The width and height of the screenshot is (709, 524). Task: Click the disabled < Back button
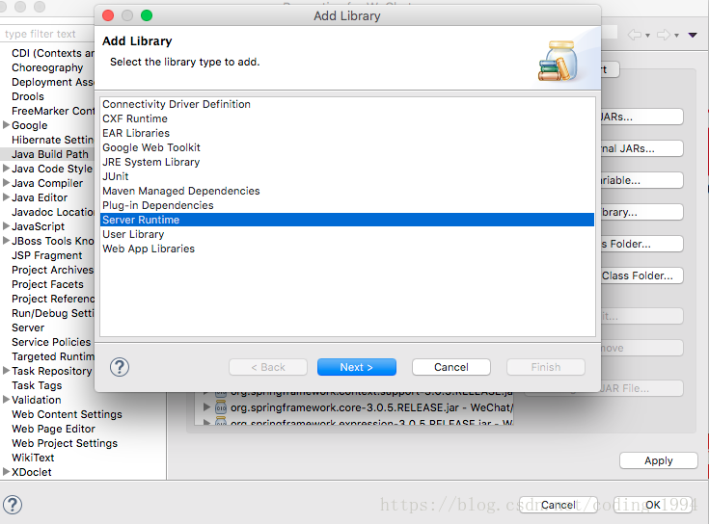click(x=268, y=367)
